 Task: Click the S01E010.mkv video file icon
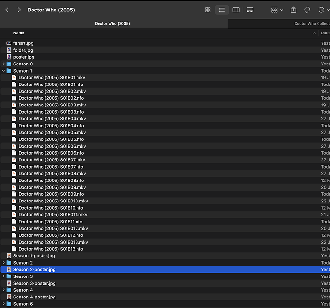(x=14, y=201)
